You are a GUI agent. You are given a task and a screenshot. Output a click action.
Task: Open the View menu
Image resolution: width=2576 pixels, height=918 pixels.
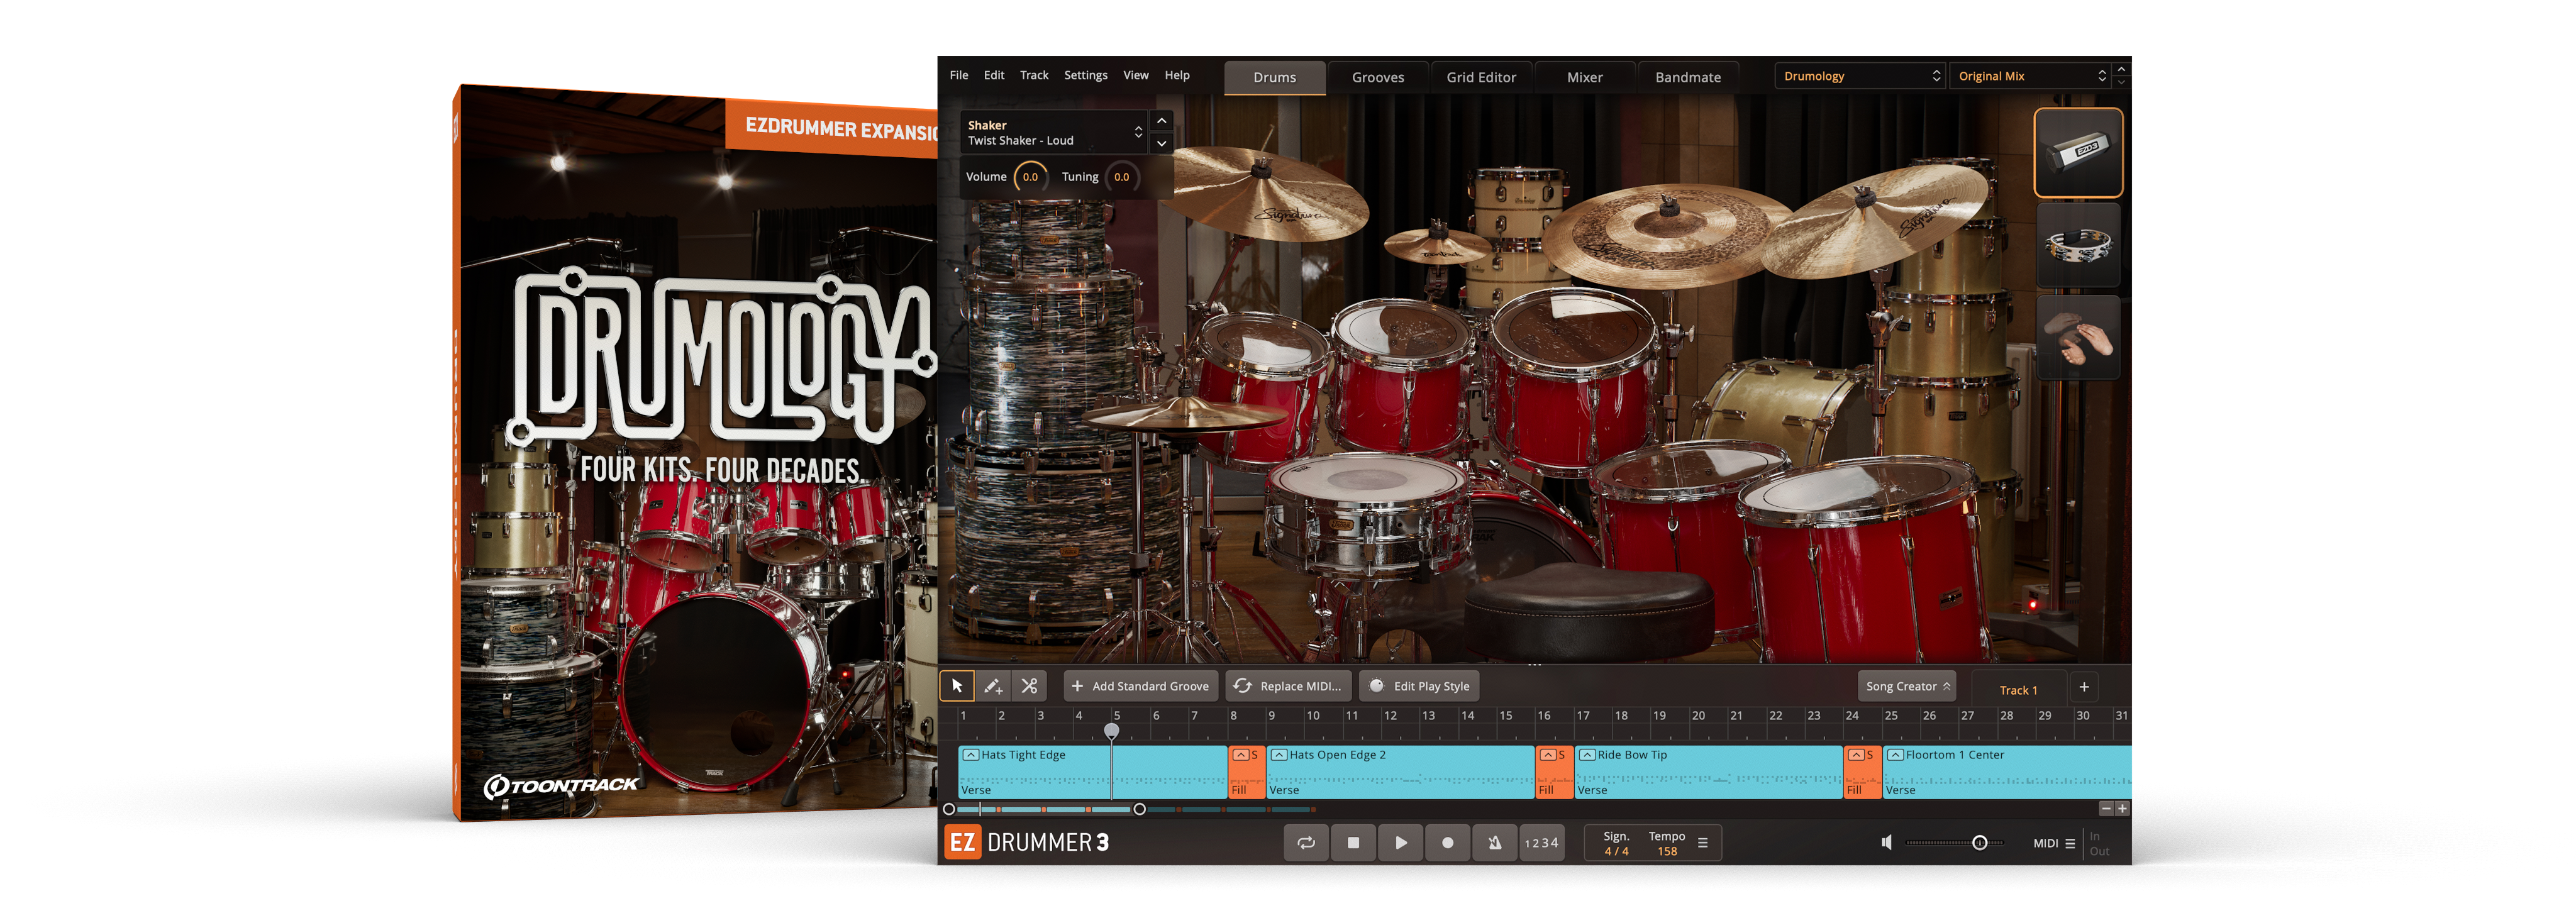(1135, 75)
